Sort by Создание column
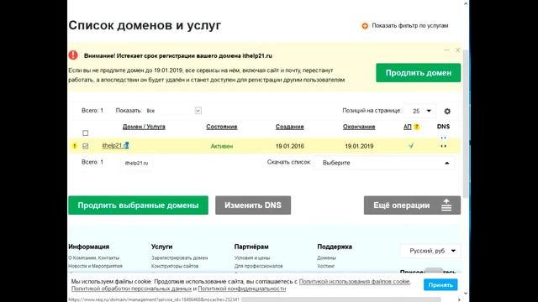The height and width of the screenshot is (302, 538). pos(289,127)
